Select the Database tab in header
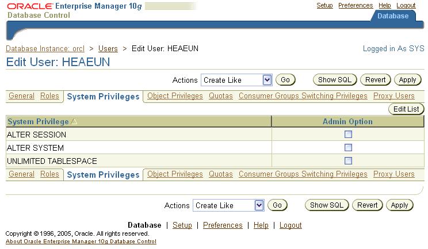 pos(393,16)
